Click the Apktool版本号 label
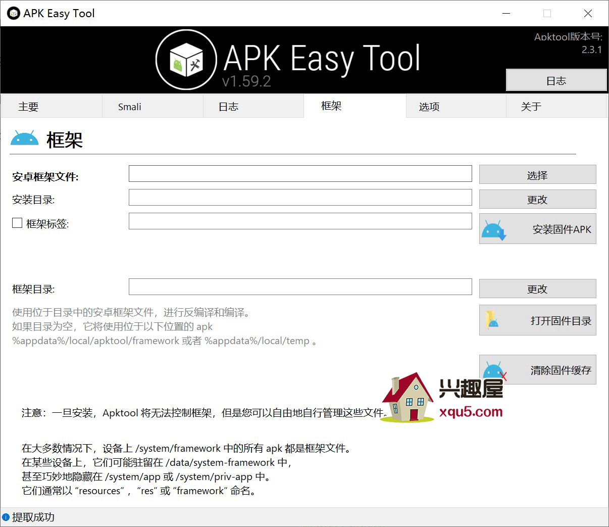This screenshot has height=527, width=609. (x=568, y=37)
